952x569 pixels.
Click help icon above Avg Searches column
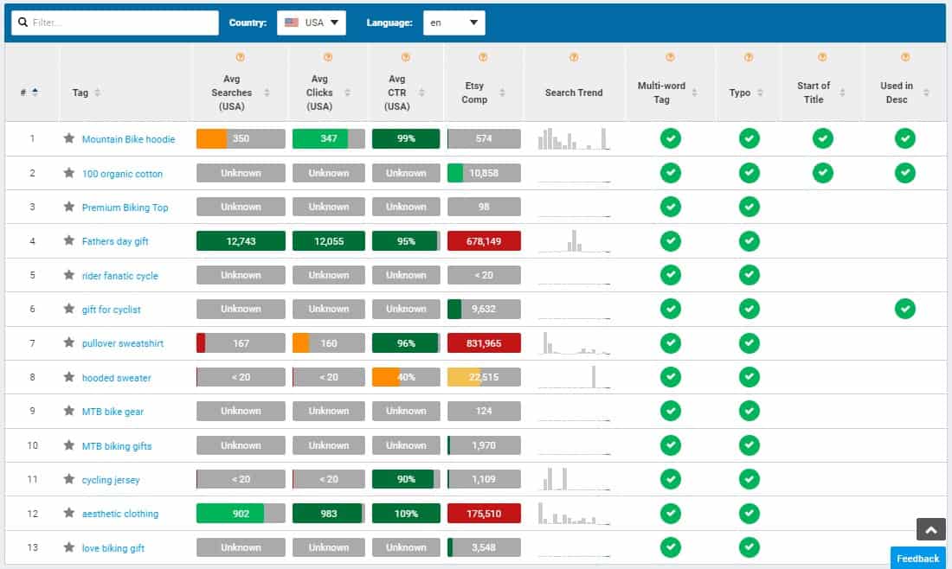coord(240,58)
